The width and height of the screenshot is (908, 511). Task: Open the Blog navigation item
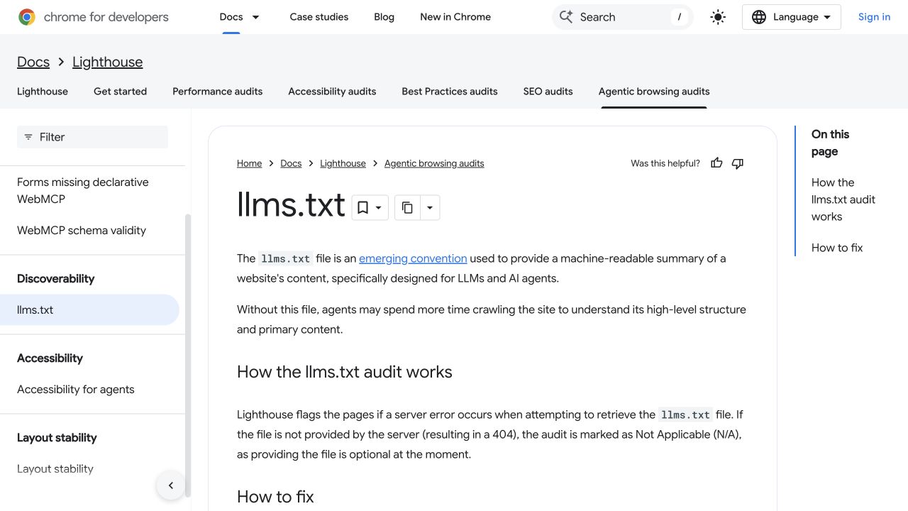point(384,17)
